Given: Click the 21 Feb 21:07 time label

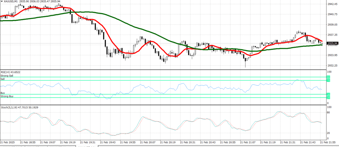Looking at the screenshot, I should point(248,142).
